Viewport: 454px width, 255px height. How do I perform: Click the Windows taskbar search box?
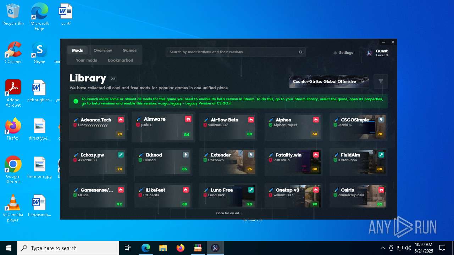point(68,248)
